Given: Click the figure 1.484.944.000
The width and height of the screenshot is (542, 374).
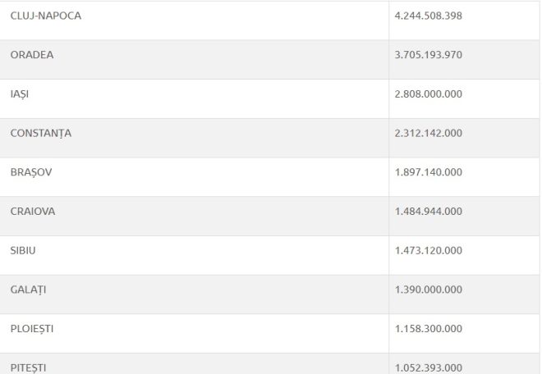Looking at the screenshot, I should coord(429,212).
